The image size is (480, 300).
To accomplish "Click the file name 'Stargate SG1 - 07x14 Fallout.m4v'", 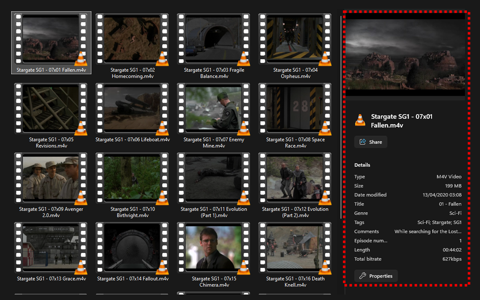I will 133,279.
